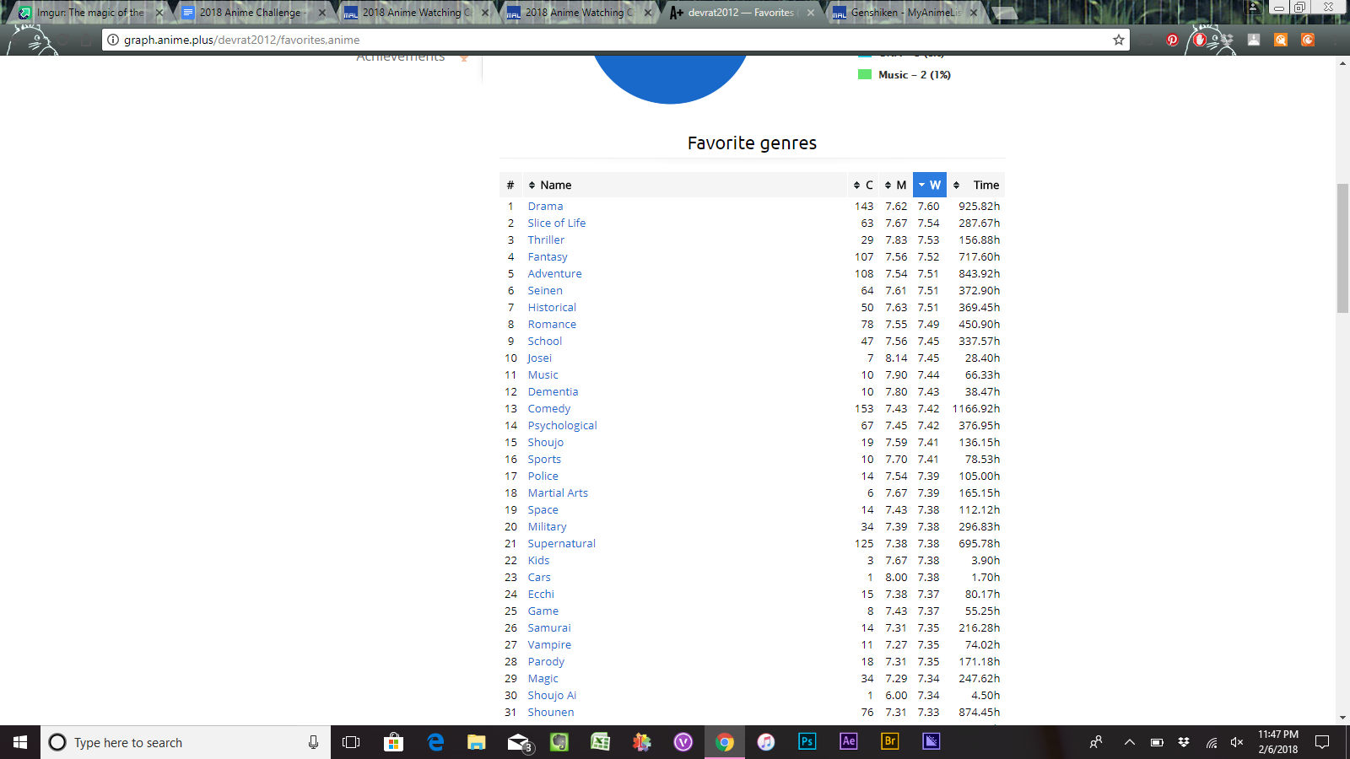
Task: Switch to the 2018 Anime Challenge tab
Action: [x=251, y=13]
